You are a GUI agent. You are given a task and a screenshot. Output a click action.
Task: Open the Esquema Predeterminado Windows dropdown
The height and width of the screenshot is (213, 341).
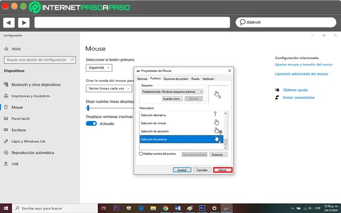coord(172,92)
